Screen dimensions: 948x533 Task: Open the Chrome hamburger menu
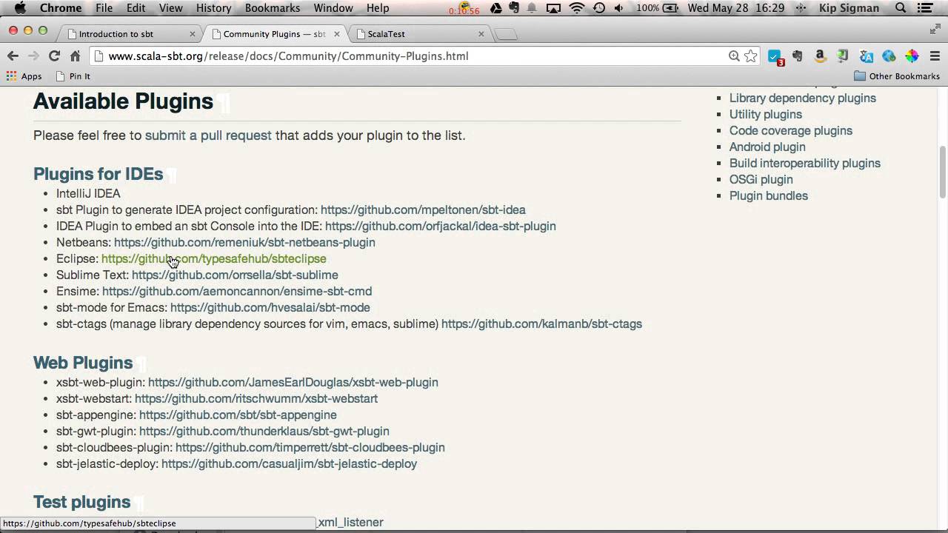coord(935,56)
